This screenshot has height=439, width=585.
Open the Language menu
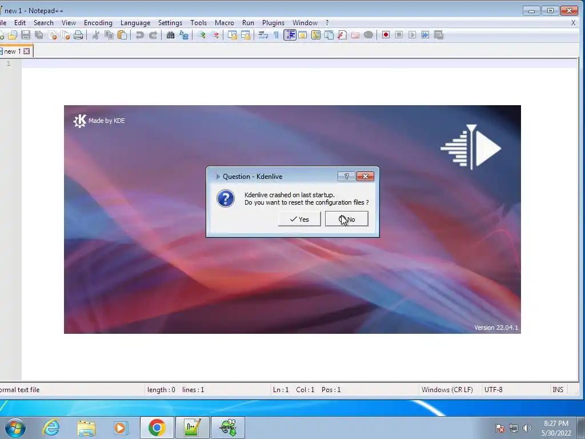(135, 23)
